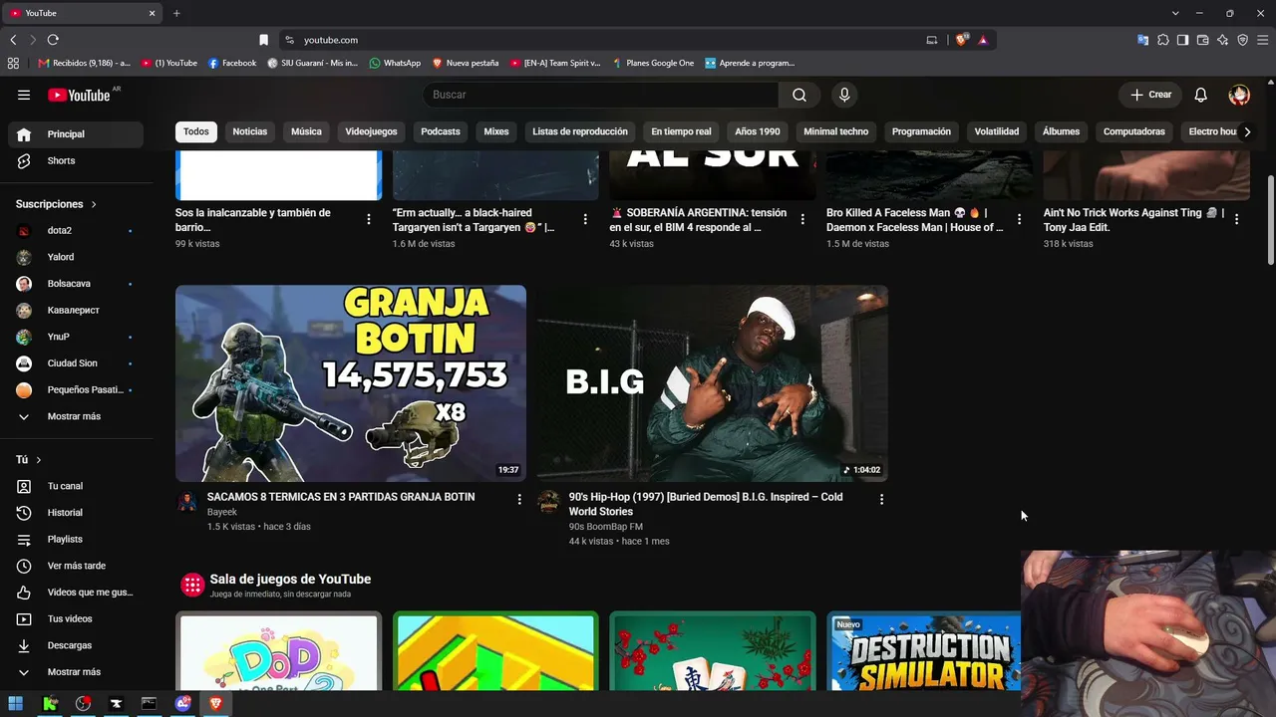Open the Bayeek channel avatar
Image resolution: width=1276 pixels, height=717 pixels.
[x=186, y=501]
